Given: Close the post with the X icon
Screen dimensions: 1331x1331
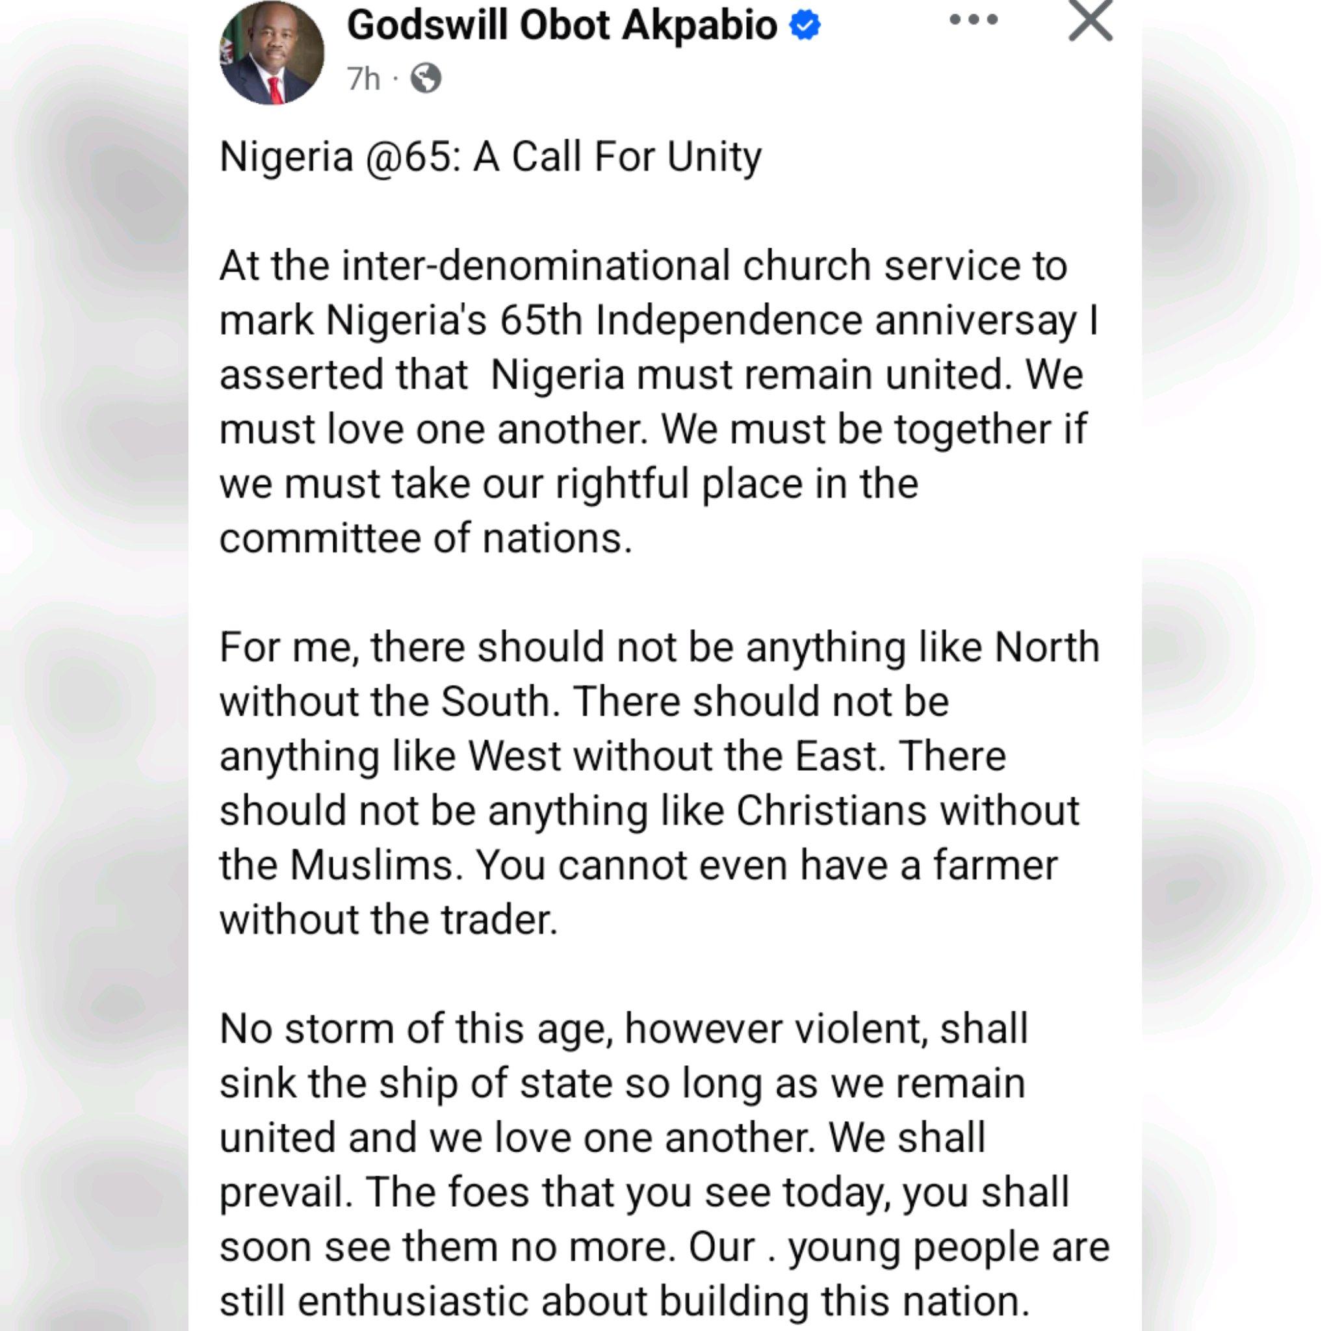Looking at the screenshot, I should point(1090,21).
